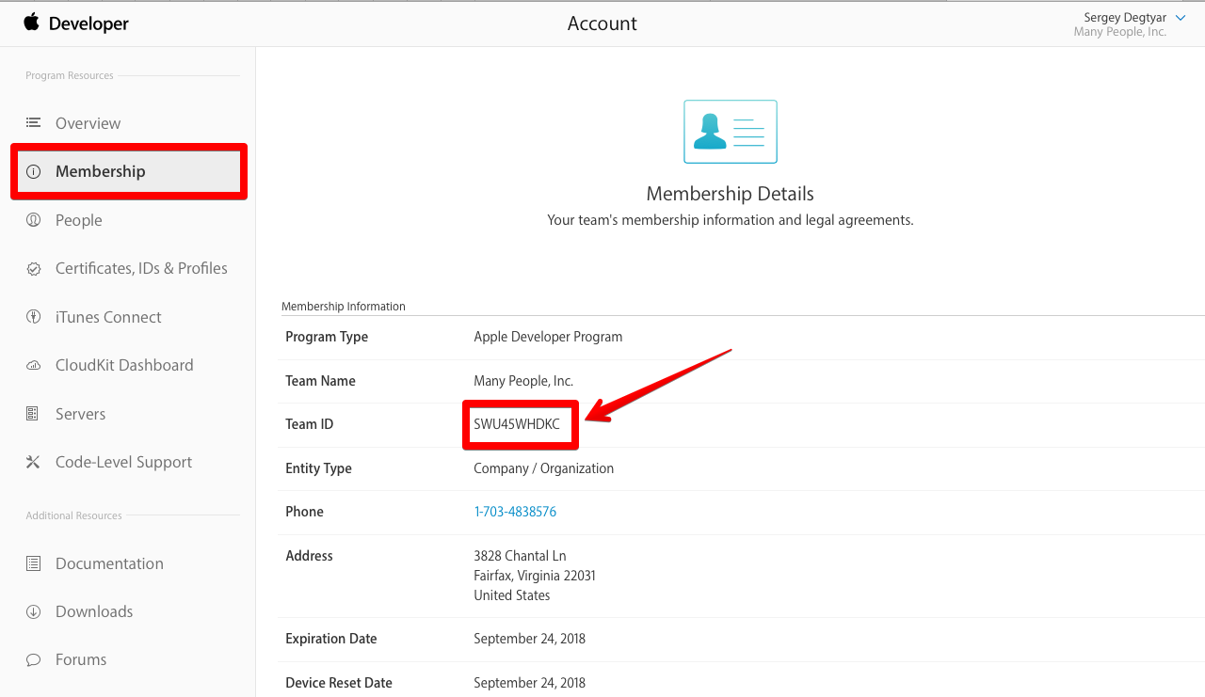The width and height of the screenshot is (1205, 697).
Task: Click the Membership info icon
Action: point(34,171)
